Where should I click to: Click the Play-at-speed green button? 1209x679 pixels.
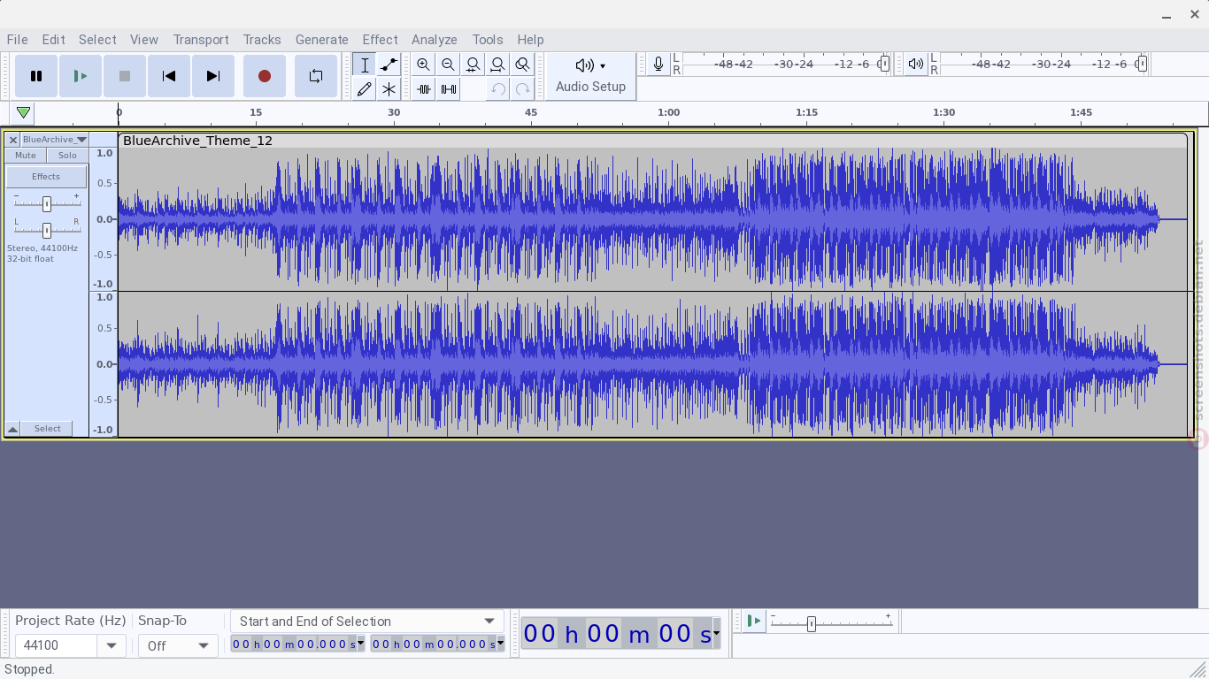pos(753,622)
